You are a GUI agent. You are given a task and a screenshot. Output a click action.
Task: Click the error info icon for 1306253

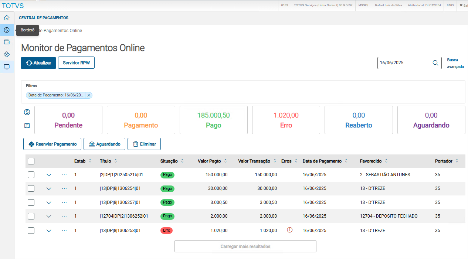(290, 230)
